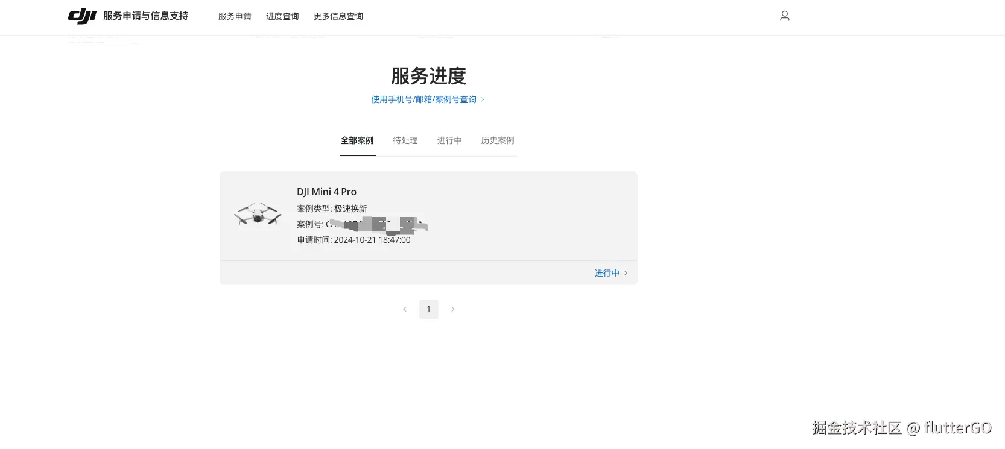
Task: Click 申请时间: 2024-10-21 18:47:00 text
Action: [353, 240]
